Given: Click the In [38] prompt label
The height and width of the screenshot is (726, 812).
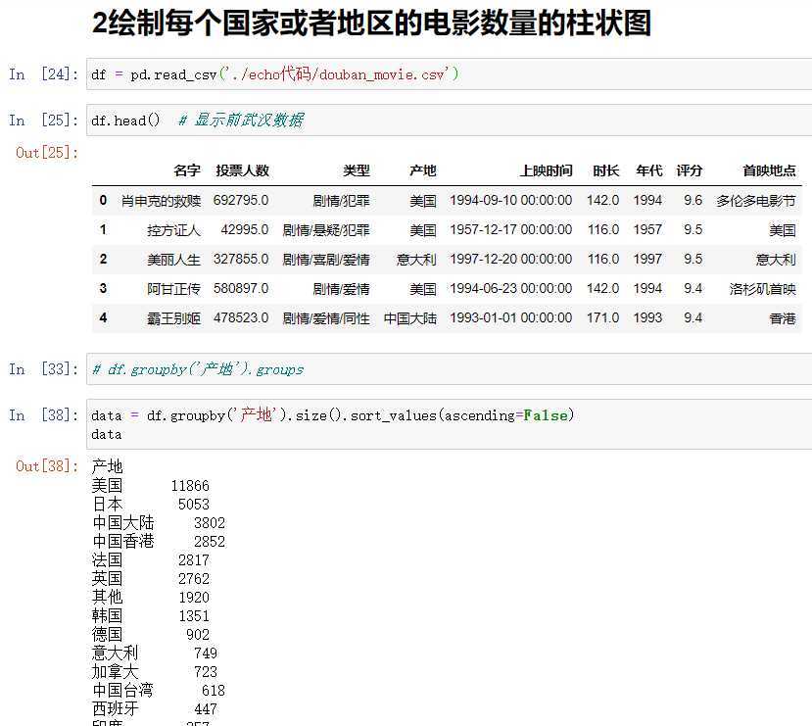Looking at the screenshot, I should click(43, 415).
